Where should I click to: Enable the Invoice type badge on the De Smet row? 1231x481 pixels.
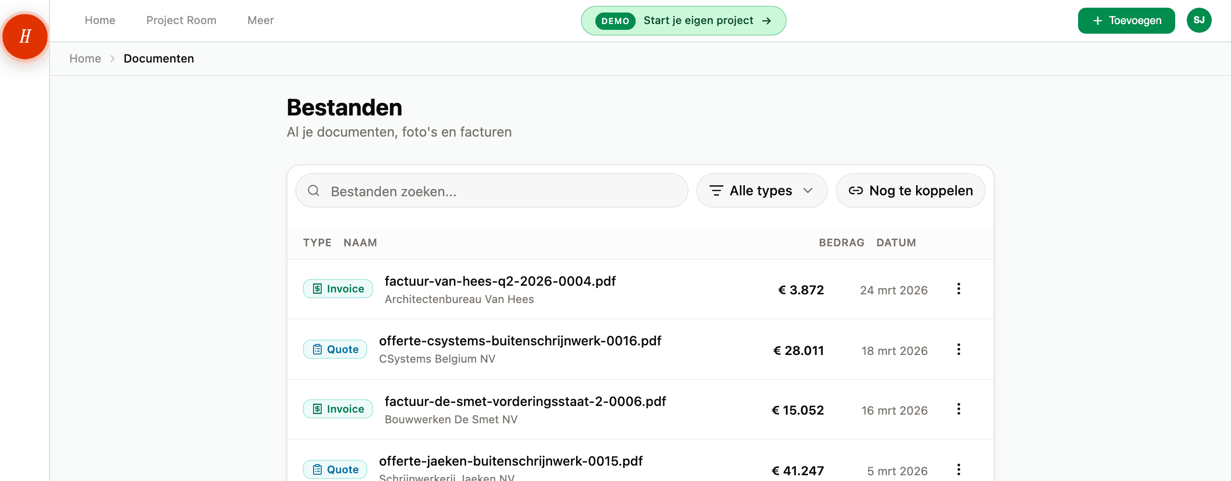338,409
